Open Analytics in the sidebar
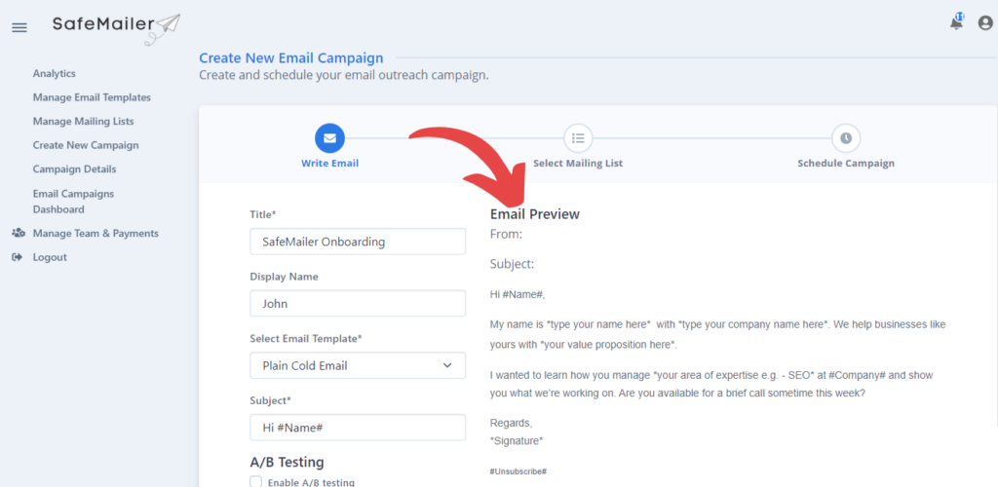 pyautogui.click(x=55, y=74)
